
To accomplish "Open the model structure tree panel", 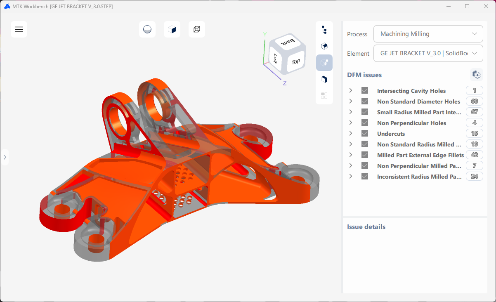I will (x=324, y=30).
